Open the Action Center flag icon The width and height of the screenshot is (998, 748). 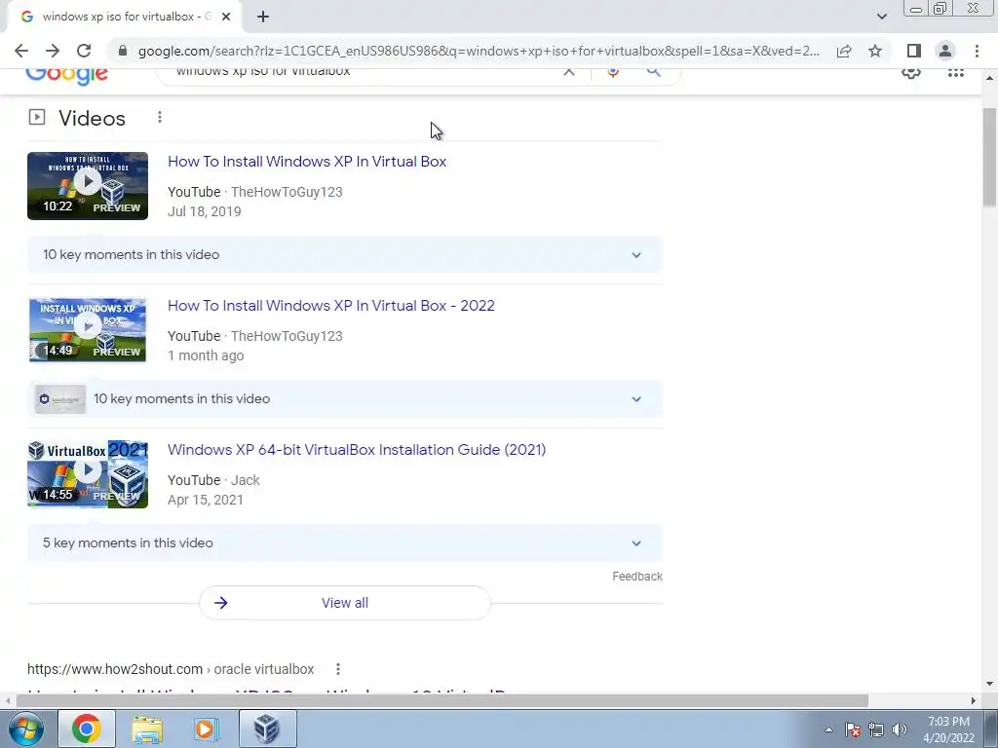(x=853, y=729)
